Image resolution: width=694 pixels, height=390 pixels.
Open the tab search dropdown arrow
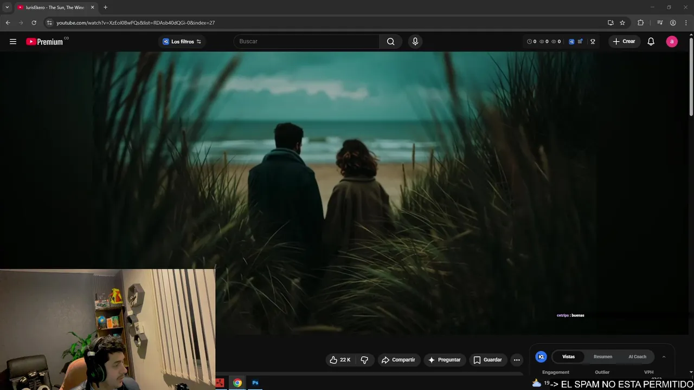tap(7, 8)
